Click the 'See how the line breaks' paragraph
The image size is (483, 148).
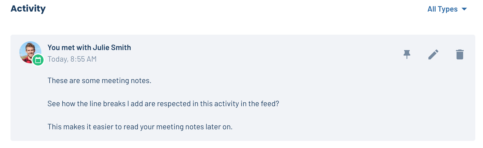coord(163,104)
